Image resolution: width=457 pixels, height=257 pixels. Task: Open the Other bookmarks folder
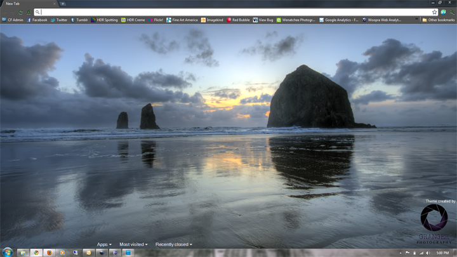[438, 20]
